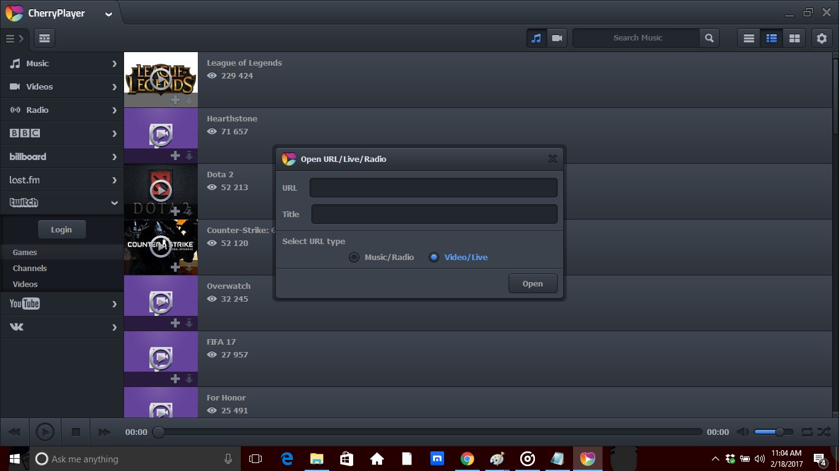Open Windows Start menu

pos(15,459)
